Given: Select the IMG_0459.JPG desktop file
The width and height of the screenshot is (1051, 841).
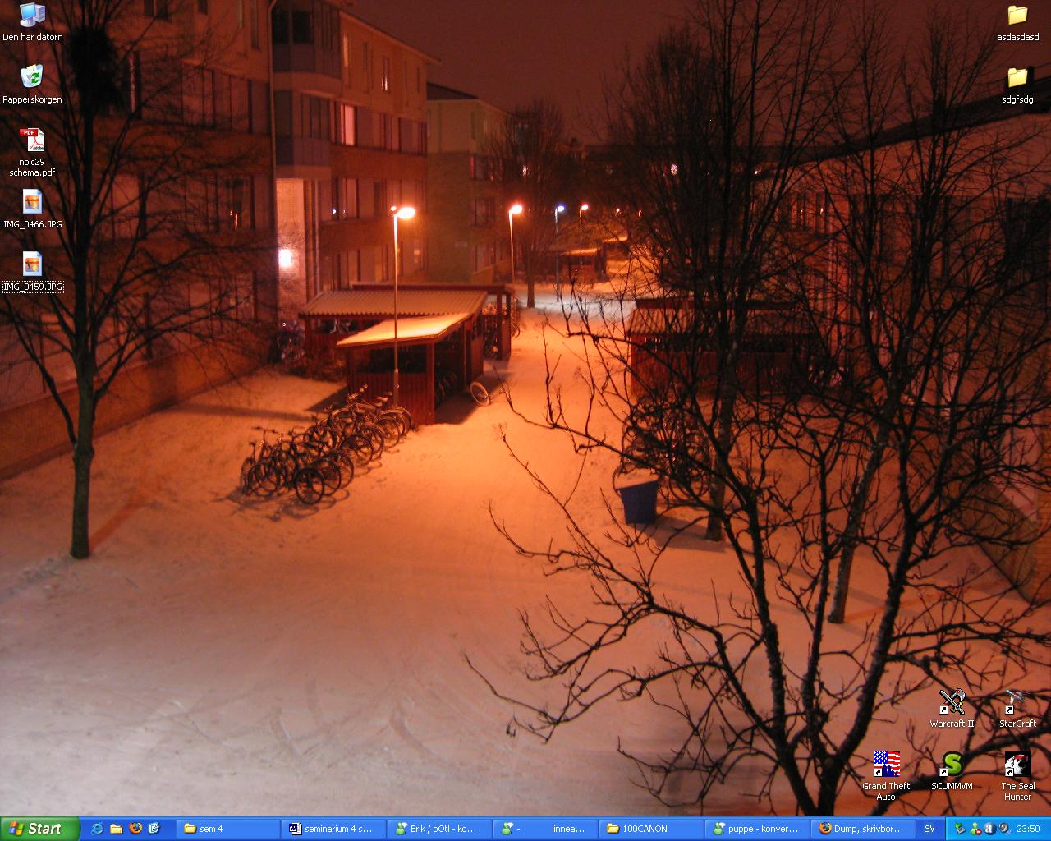Looking at the screenshot, I should [x=32, y=265].
